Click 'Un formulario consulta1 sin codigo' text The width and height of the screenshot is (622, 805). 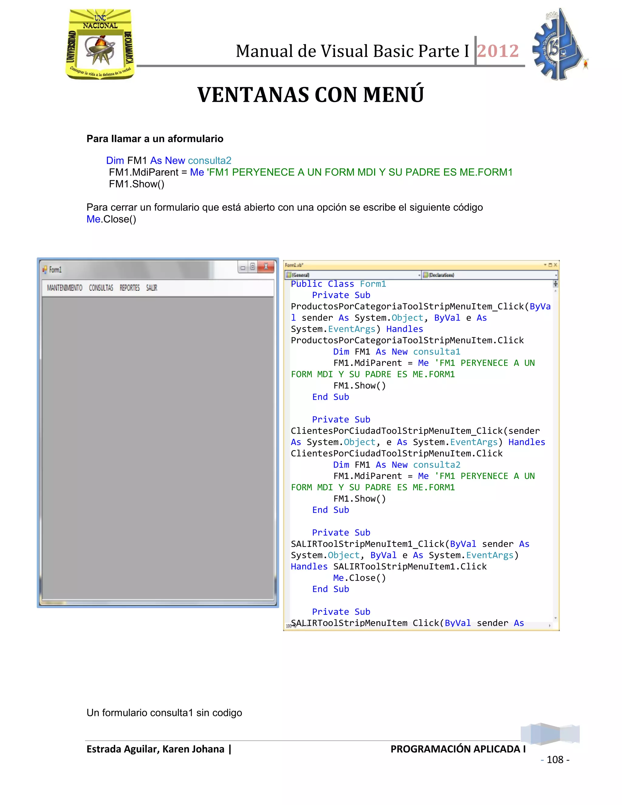(x=164, y=712)
